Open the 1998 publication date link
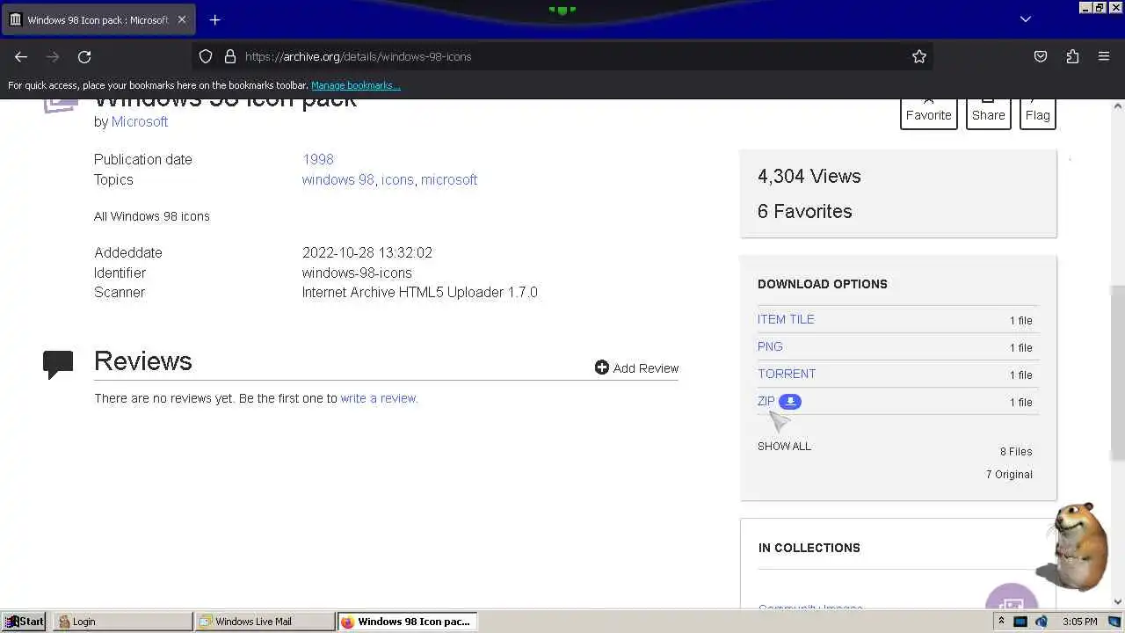Screen dimensions: 1125x633 pos(318,159)
